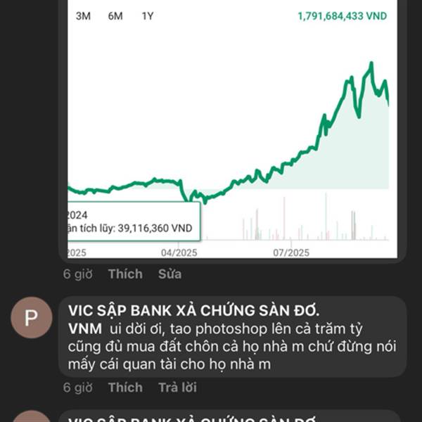Show the 1Y chart range
The height and width of the screenshot is (422, 422).
tap(148, 15)
